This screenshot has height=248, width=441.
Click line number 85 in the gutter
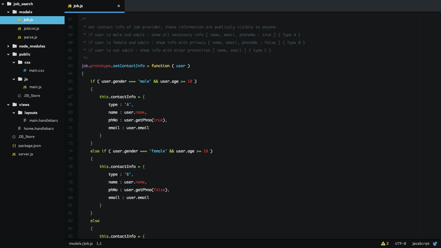(71, 236)
